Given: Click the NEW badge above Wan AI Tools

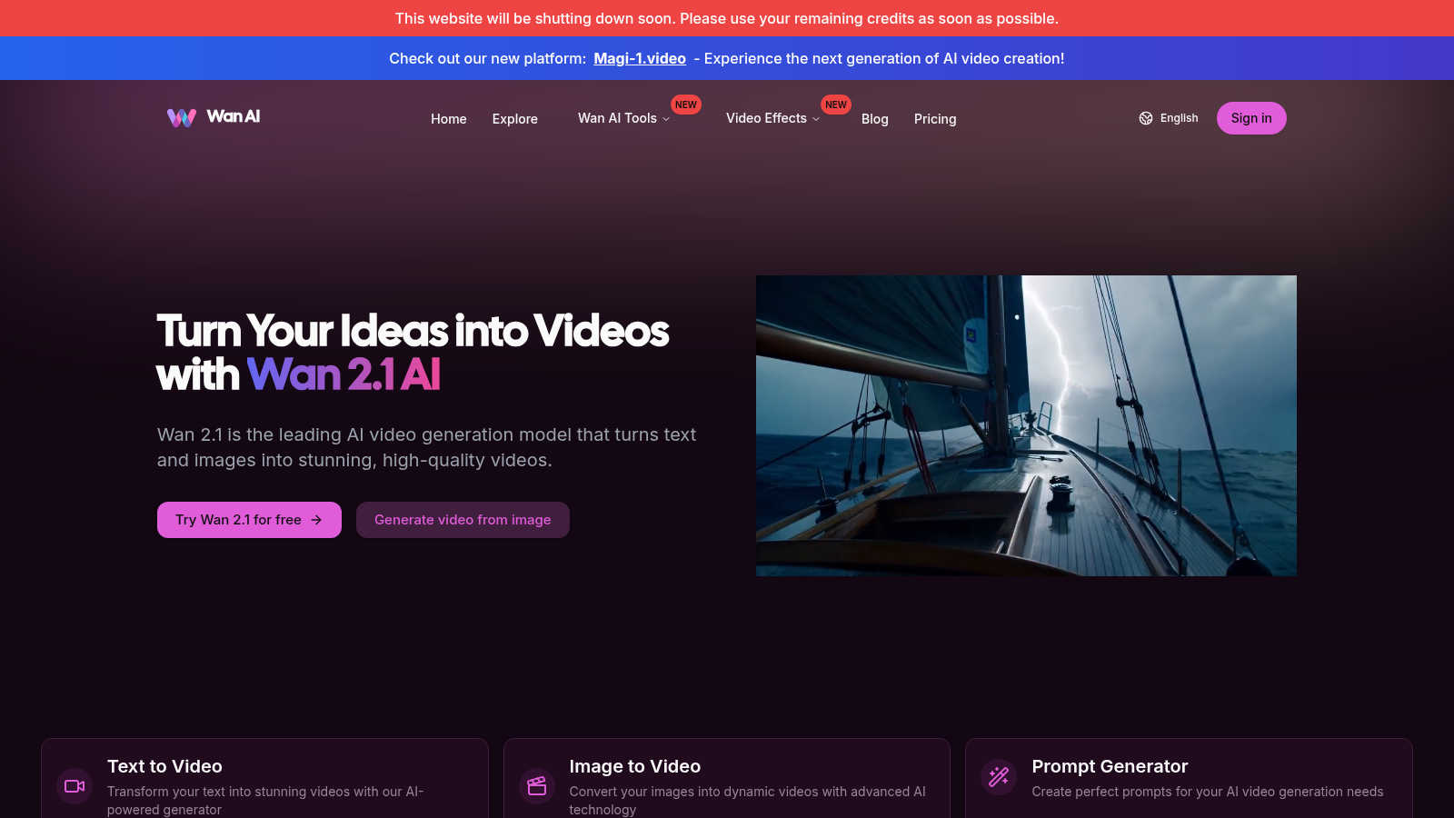Looking at the screenshot, I should [686, 105].
